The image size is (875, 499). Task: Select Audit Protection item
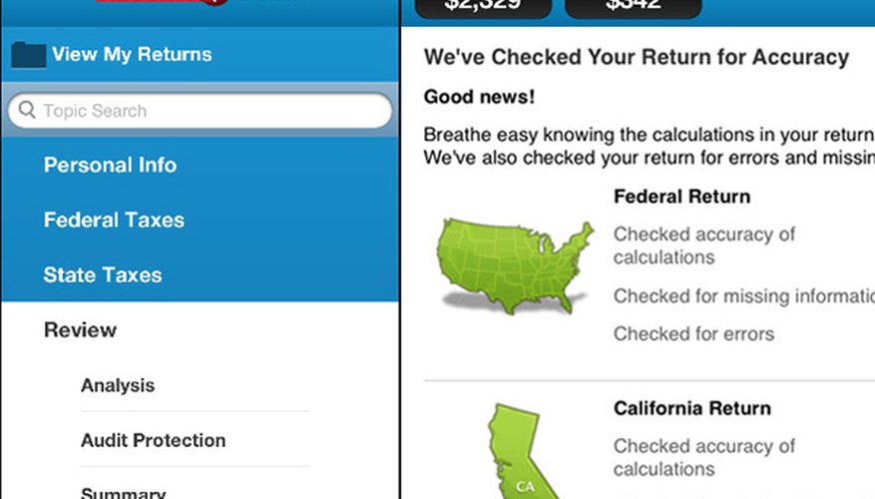pyautogui.click(x=154, y=440)
